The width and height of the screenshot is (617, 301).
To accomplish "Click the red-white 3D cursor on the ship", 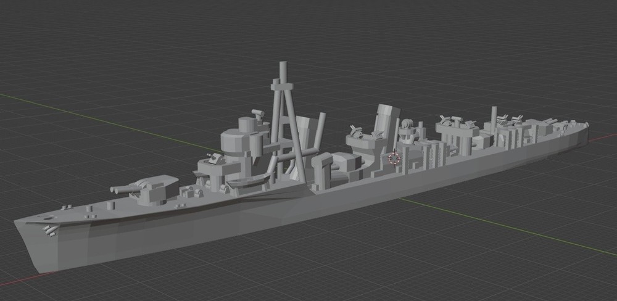I will 394,158.
